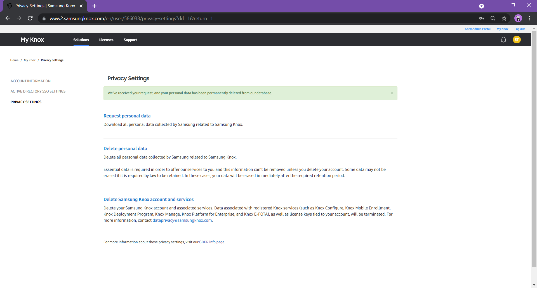537x288 pixels.
Task: Select Support in the top navigation
Action: 130,40
